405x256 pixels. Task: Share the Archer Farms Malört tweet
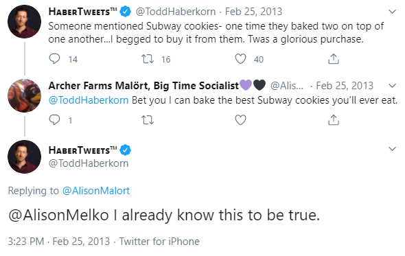click(334, 120)
